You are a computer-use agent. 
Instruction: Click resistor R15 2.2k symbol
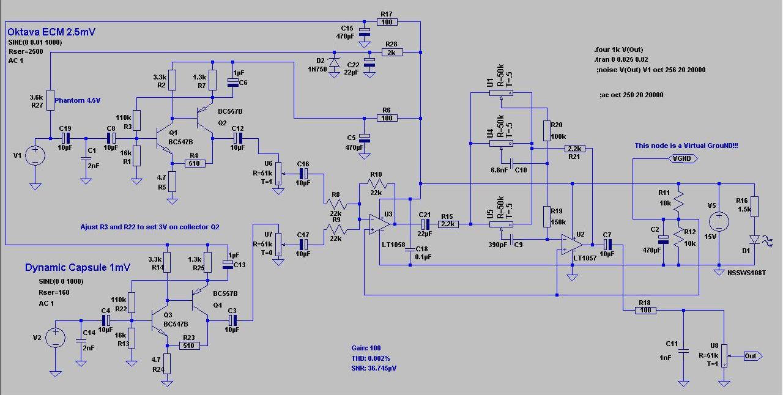449,224
